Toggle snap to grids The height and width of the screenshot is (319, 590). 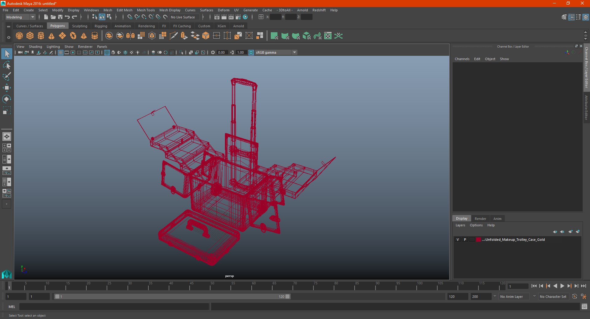point(130,17)
